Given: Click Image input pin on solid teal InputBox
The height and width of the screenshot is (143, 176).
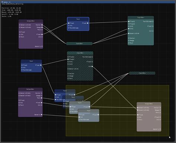Looking at the screenshot, I should click(129, 40).
